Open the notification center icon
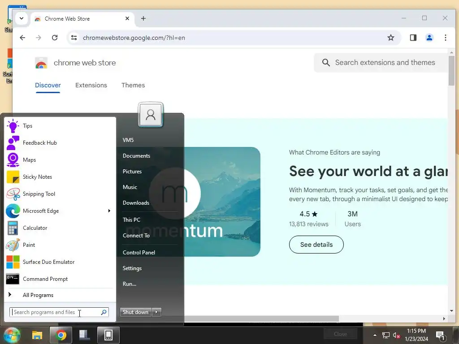Viewport: 459px width, 344px height. [441, 335]
